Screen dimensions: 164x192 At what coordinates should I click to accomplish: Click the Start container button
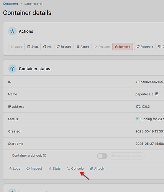click(x=16, y=46)
